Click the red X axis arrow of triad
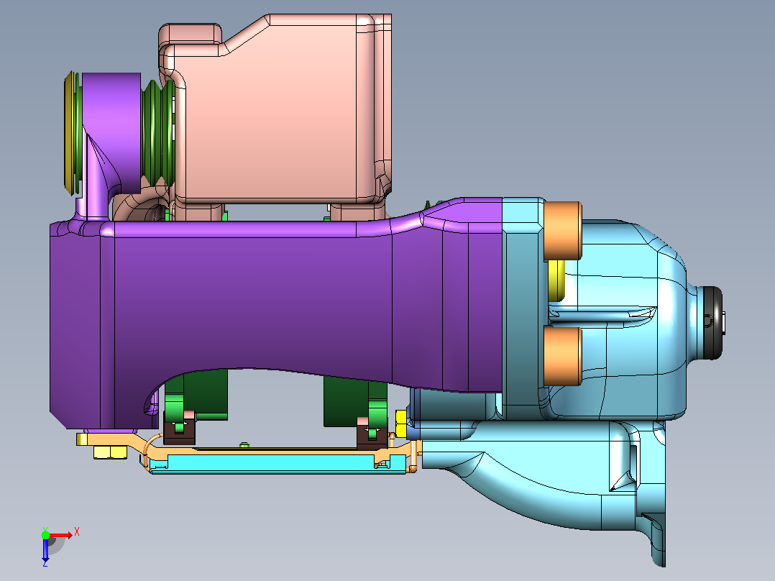 tap(63, 535)
